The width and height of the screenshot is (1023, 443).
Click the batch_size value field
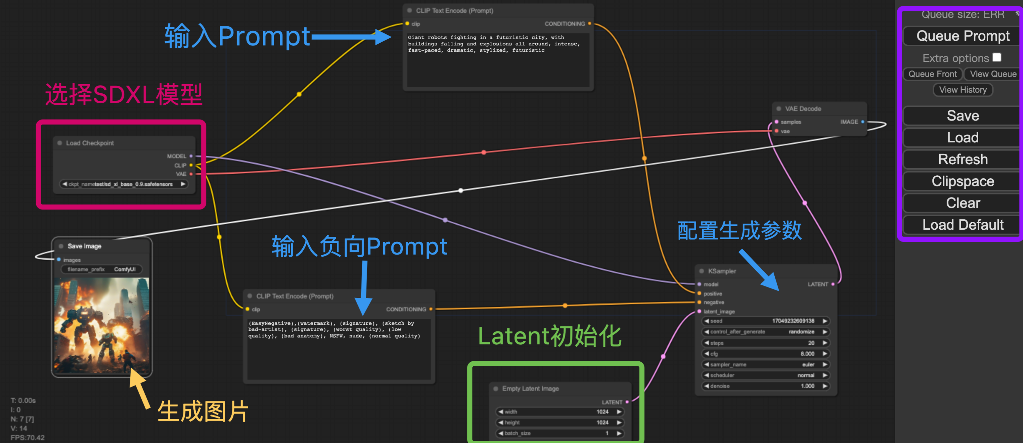(560, 433)
